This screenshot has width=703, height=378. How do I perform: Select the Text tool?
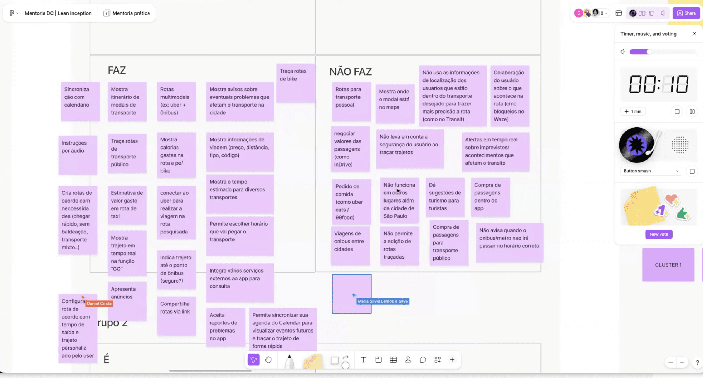click(363, 360)
